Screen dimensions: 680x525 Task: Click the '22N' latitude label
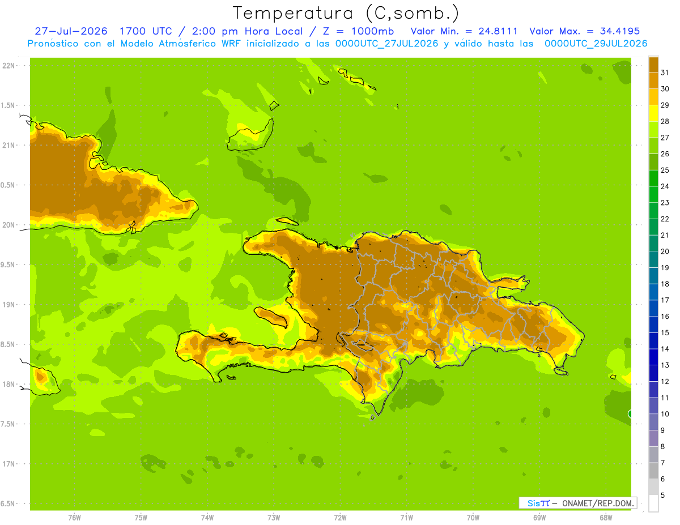pos(8,66)
